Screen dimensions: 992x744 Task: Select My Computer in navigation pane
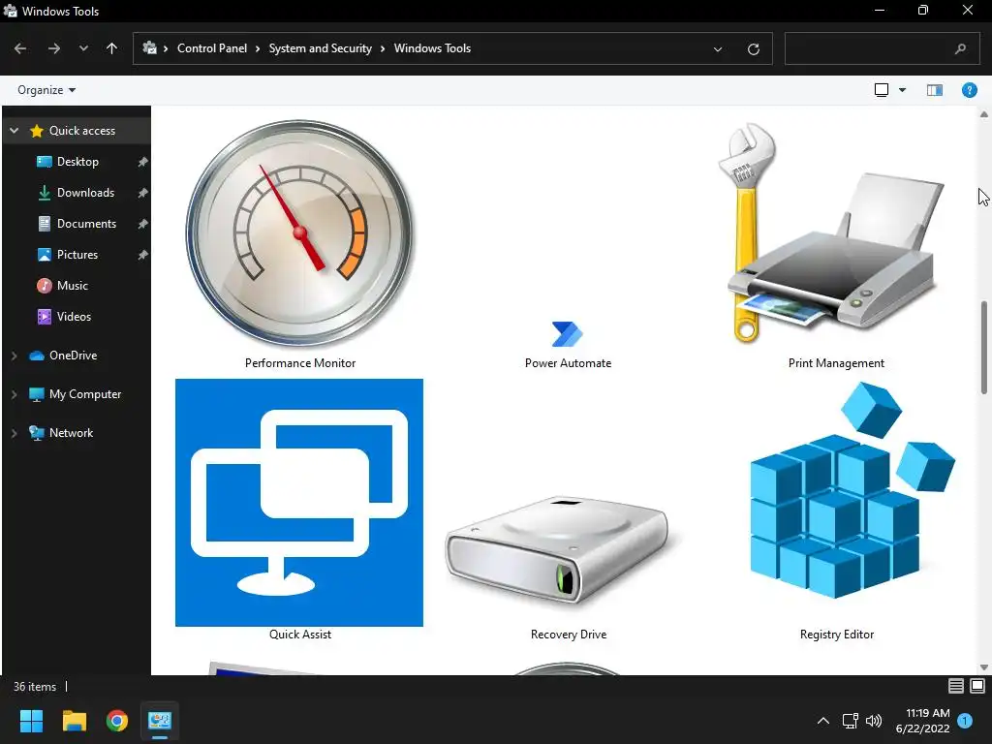point(85,394)
